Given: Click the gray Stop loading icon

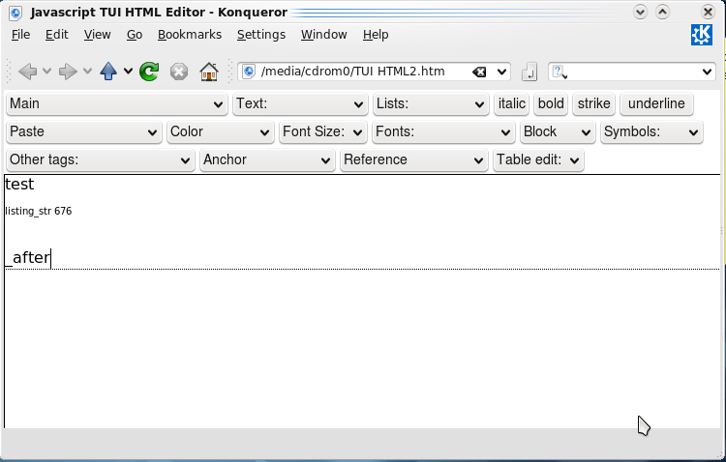Looking at the screenshot, I should pos(179,72).
